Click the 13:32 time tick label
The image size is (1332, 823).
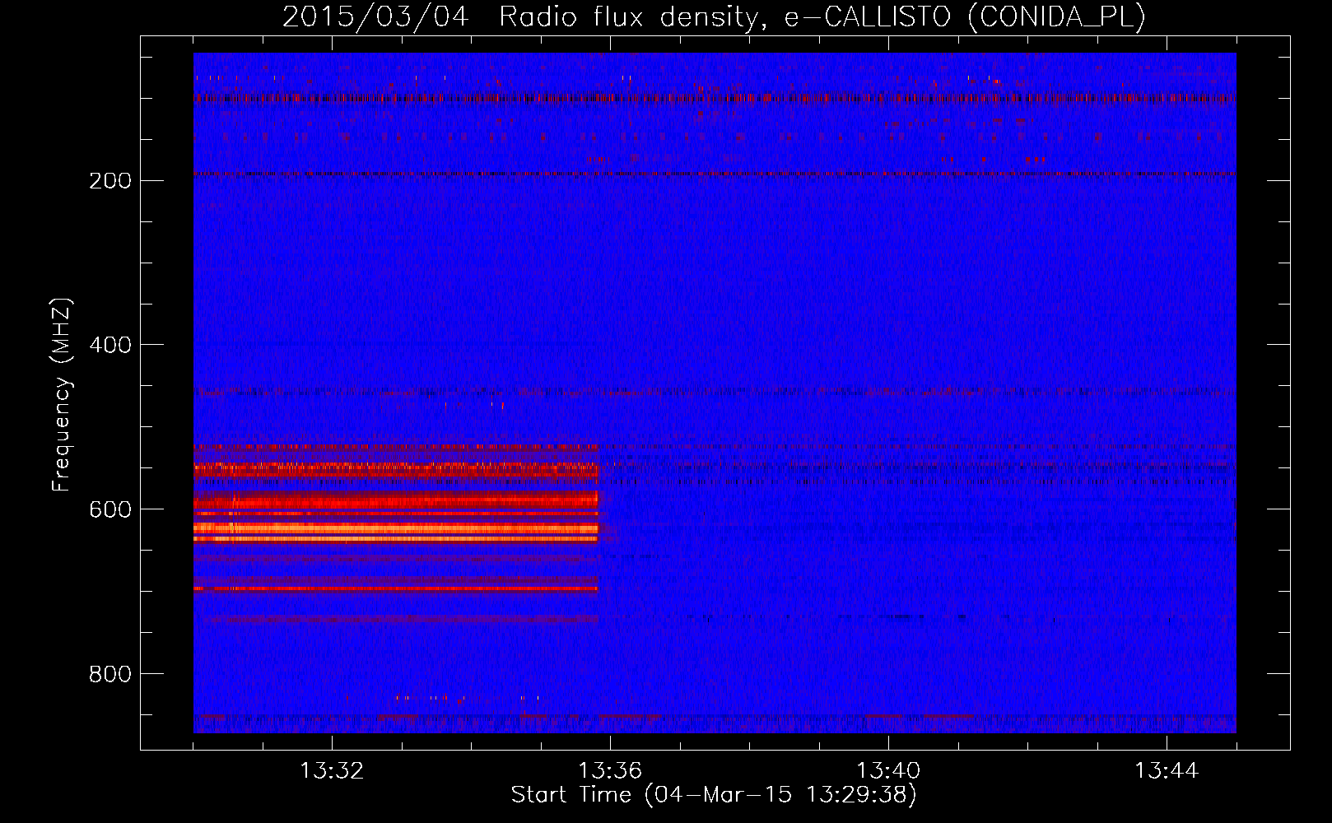332,771
